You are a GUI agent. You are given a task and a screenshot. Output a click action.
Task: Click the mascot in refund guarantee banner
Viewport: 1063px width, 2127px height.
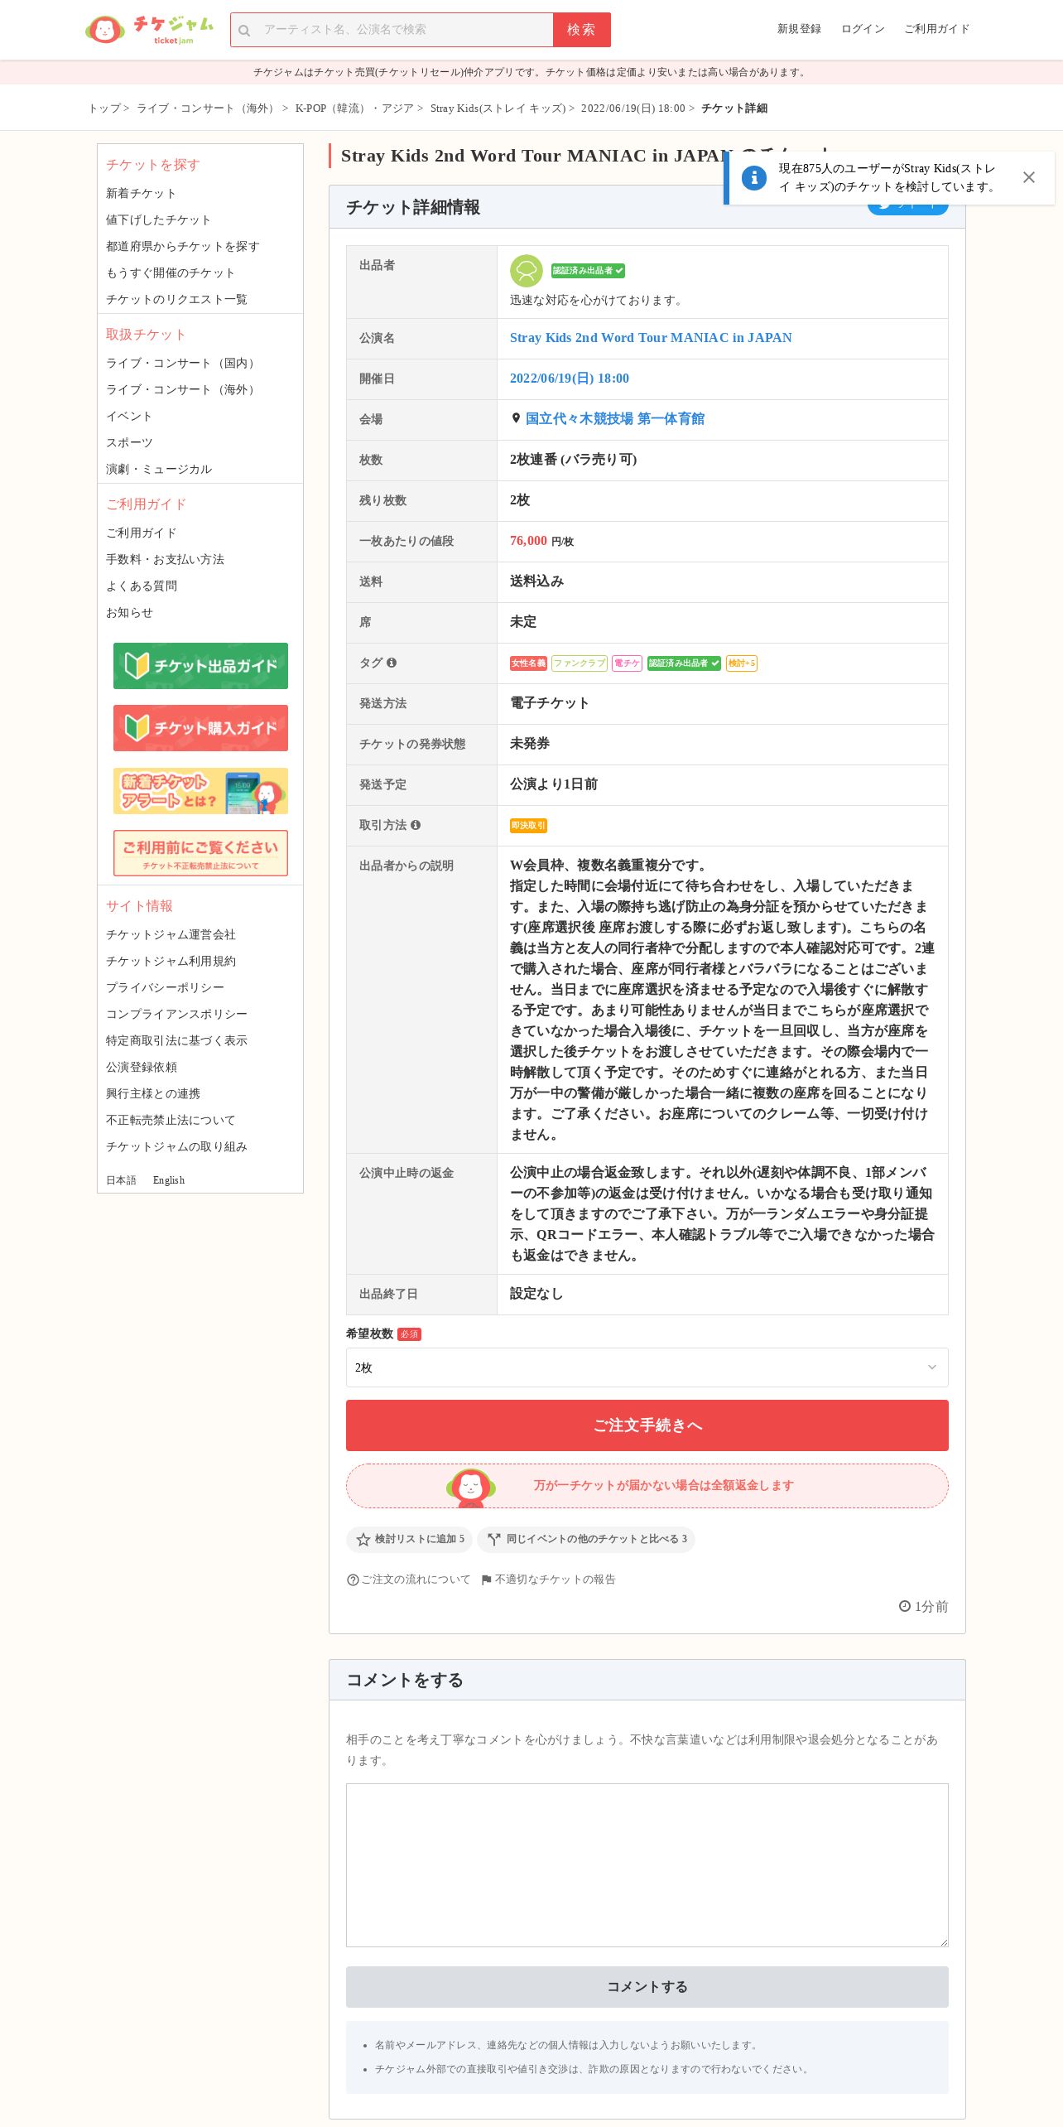click(x=471, y=1487)
